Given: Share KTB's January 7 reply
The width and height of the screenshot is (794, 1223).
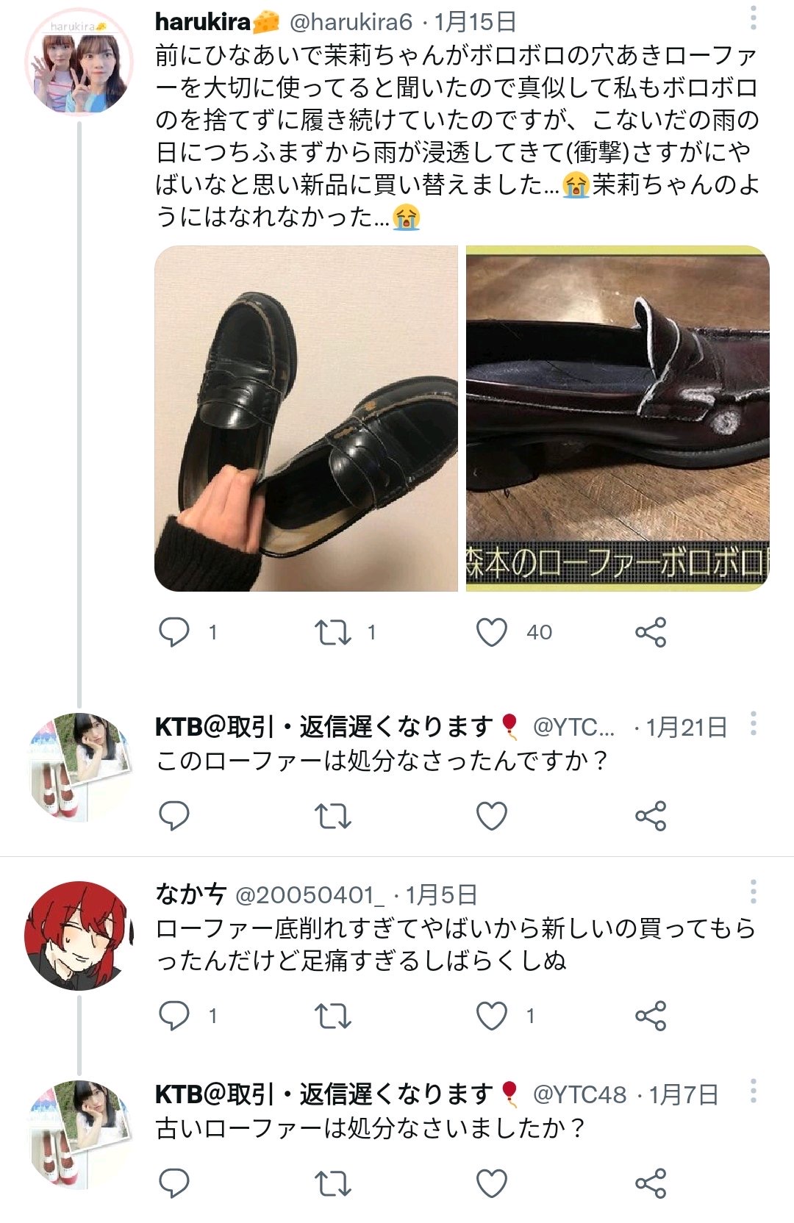Looking at the screenshot, I should tap(651, 1183).
